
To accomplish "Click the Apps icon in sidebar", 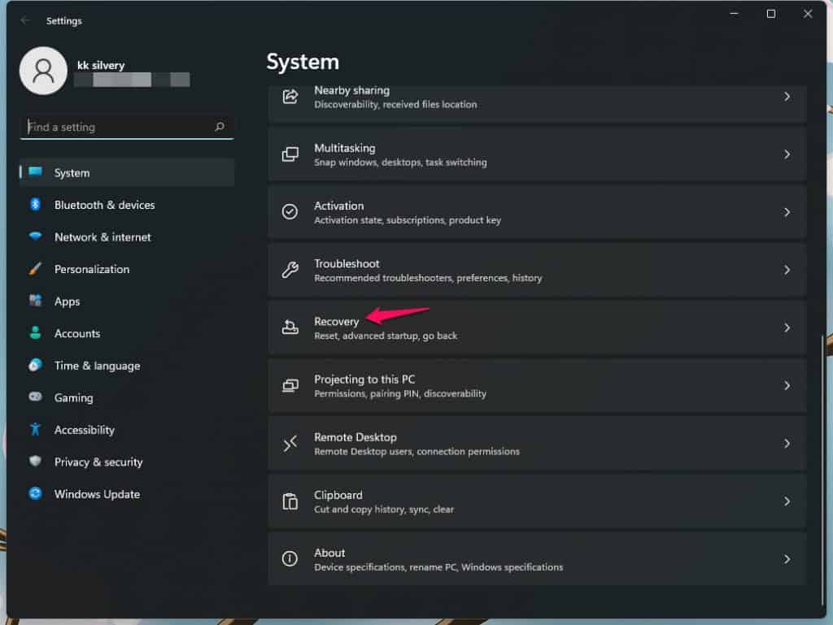I will 36,301.
